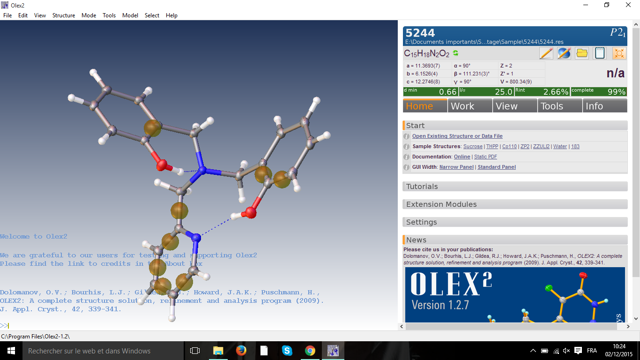Open the Action Center notification icon
The image size is (640, 360).
click(x=578, y=351)
